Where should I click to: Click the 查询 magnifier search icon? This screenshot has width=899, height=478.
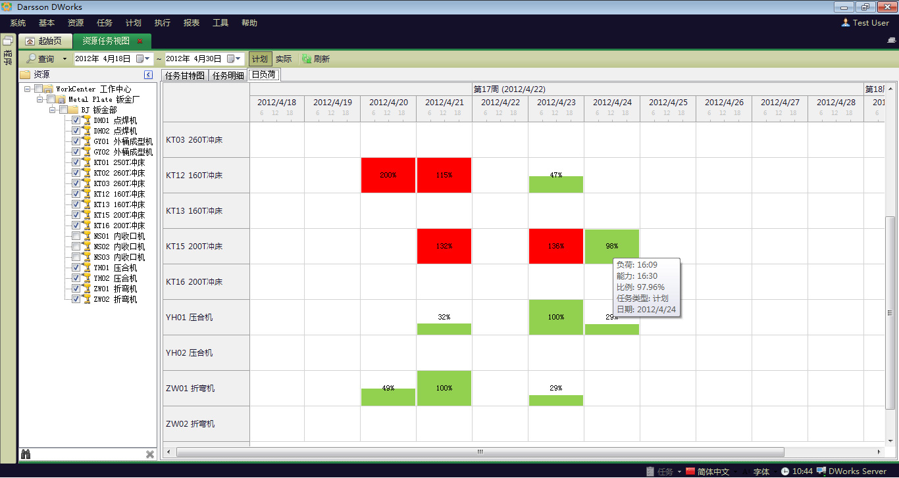click(x=31, y=58)
